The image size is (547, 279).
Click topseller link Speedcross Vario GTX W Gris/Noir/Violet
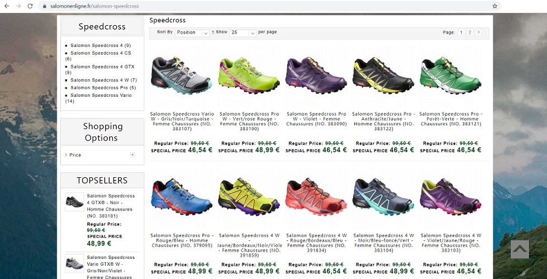(x=111, y=267)
